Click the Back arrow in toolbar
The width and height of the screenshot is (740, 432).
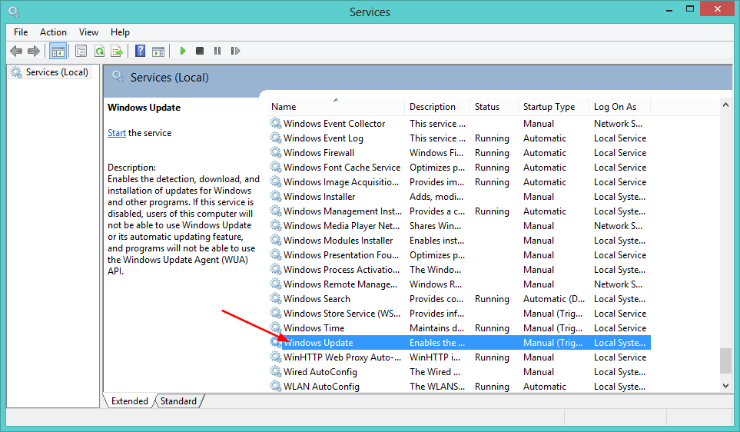[16, 52]
